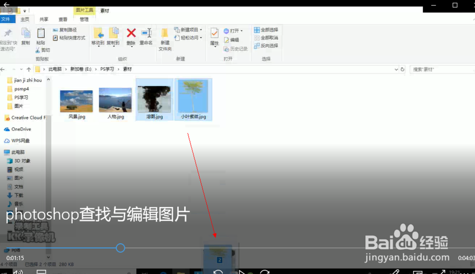Select PS学习 folder in navigation pane

tap(18, 97)
